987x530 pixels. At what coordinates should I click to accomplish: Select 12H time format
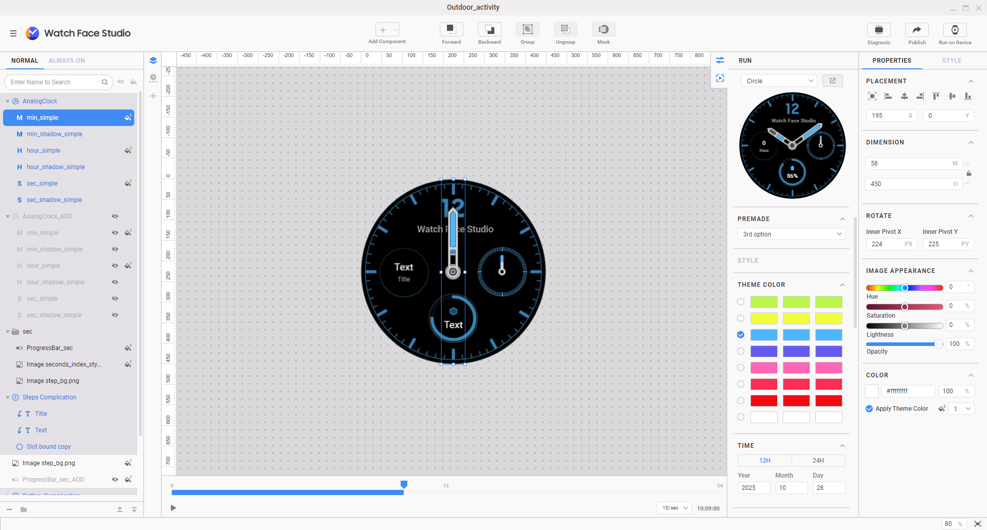(x=765, y=461)
